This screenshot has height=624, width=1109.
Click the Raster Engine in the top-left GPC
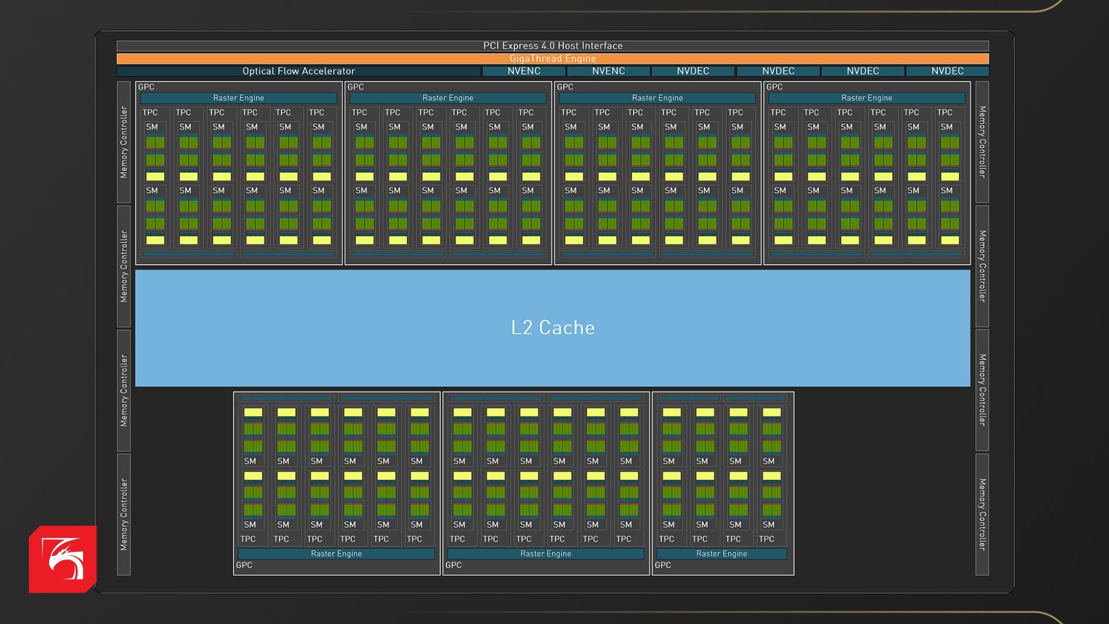click(x=238, y=98)
